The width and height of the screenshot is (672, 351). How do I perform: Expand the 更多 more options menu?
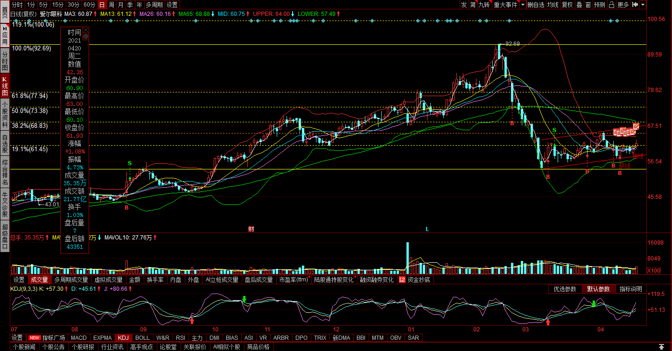(x=623, y=5)
